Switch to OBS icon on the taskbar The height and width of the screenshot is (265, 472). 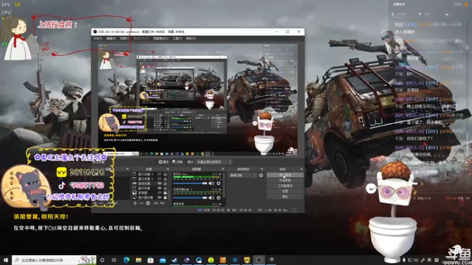259,260
